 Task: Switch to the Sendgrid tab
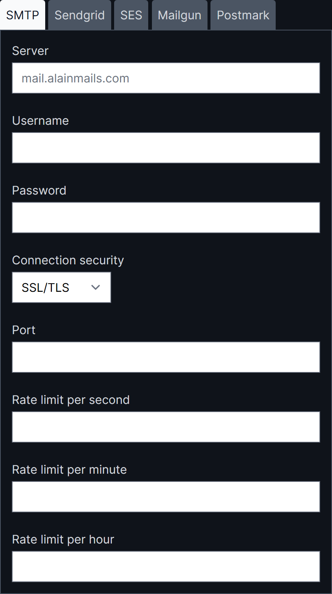click(79, 15)
